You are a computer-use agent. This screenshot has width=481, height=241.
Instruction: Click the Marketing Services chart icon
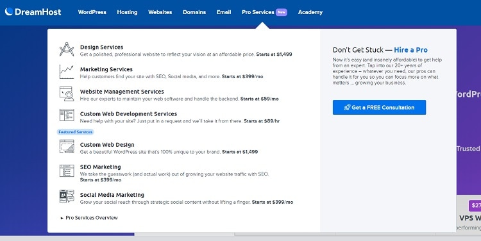[67, 72]
